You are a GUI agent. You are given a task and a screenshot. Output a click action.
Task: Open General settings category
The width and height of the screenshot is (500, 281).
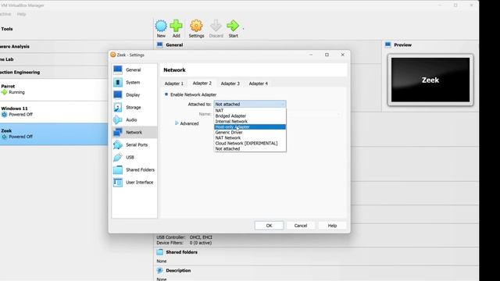134,69
